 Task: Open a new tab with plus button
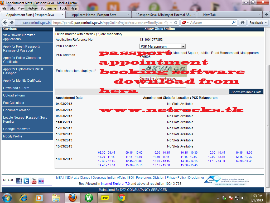[x=266, y=15]
